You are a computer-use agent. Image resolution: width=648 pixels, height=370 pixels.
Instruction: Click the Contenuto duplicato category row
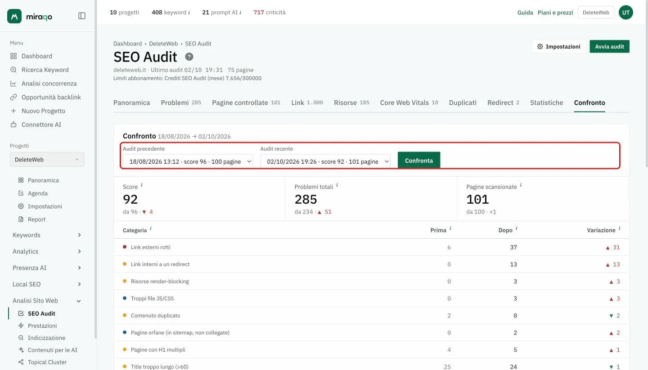coord(371,316)
